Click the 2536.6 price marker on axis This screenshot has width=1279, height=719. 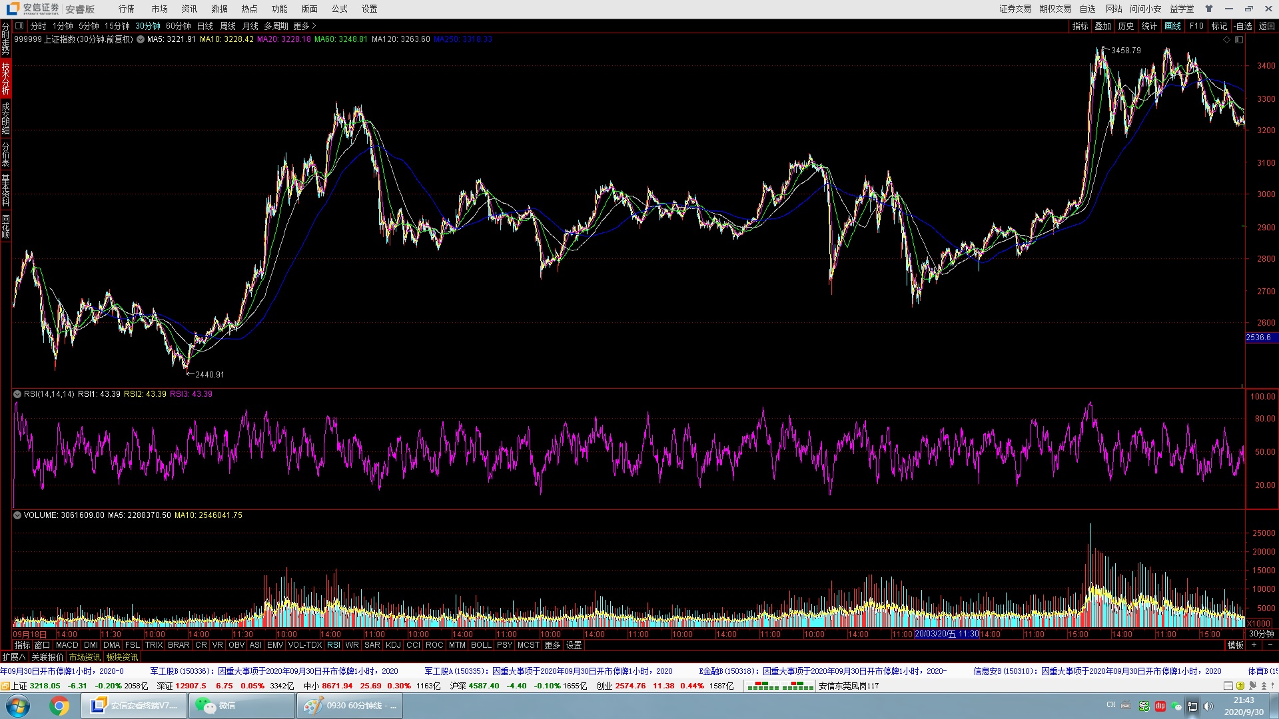click(x=1260, y=338)
